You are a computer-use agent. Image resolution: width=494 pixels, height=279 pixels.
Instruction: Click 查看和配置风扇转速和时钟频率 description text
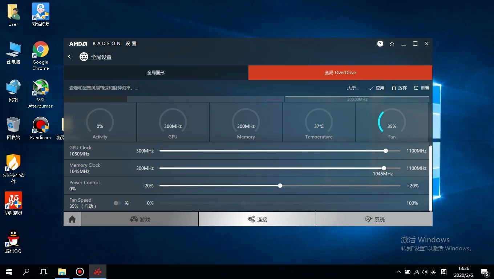[104, 88]
